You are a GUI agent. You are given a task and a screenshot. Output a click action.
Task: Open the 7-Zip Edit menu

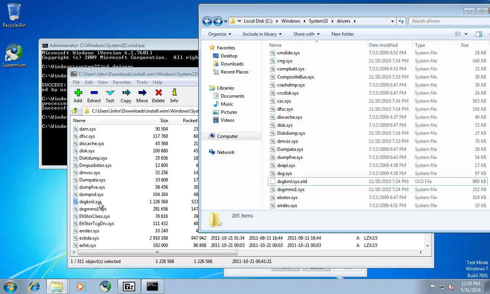point(89,82)
